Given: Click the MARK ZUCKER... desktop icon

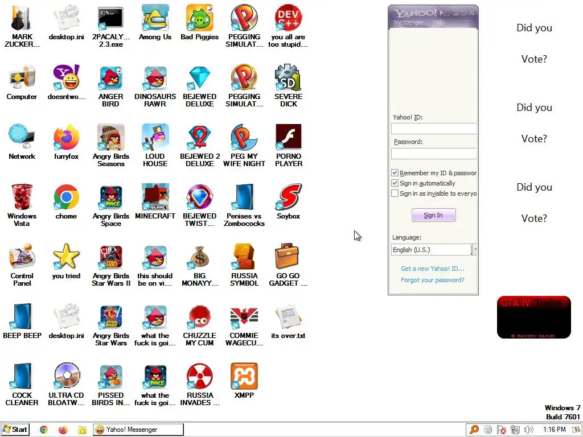Looking at the screenshot, I should [x=22, y=26].
